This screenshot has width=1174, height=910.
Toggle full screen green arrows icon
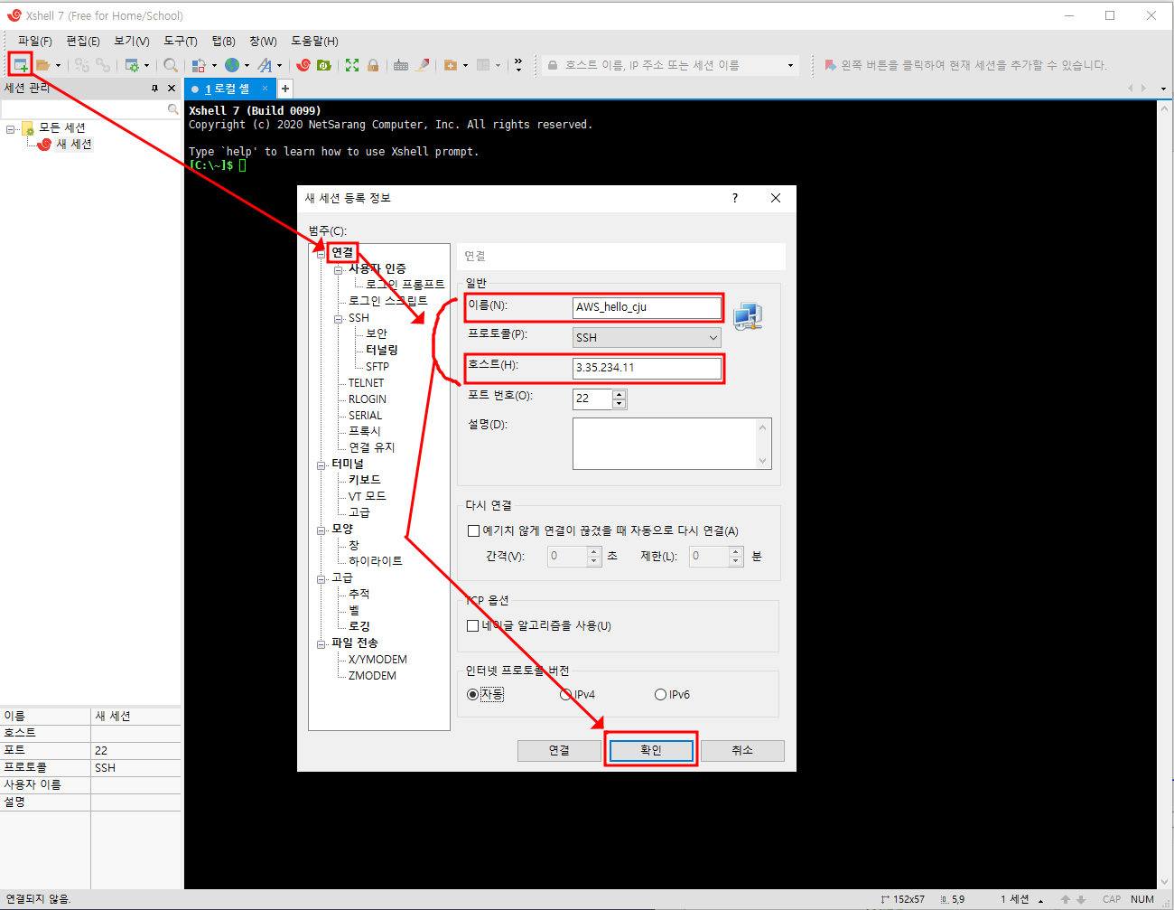click(x=352, y=65)
